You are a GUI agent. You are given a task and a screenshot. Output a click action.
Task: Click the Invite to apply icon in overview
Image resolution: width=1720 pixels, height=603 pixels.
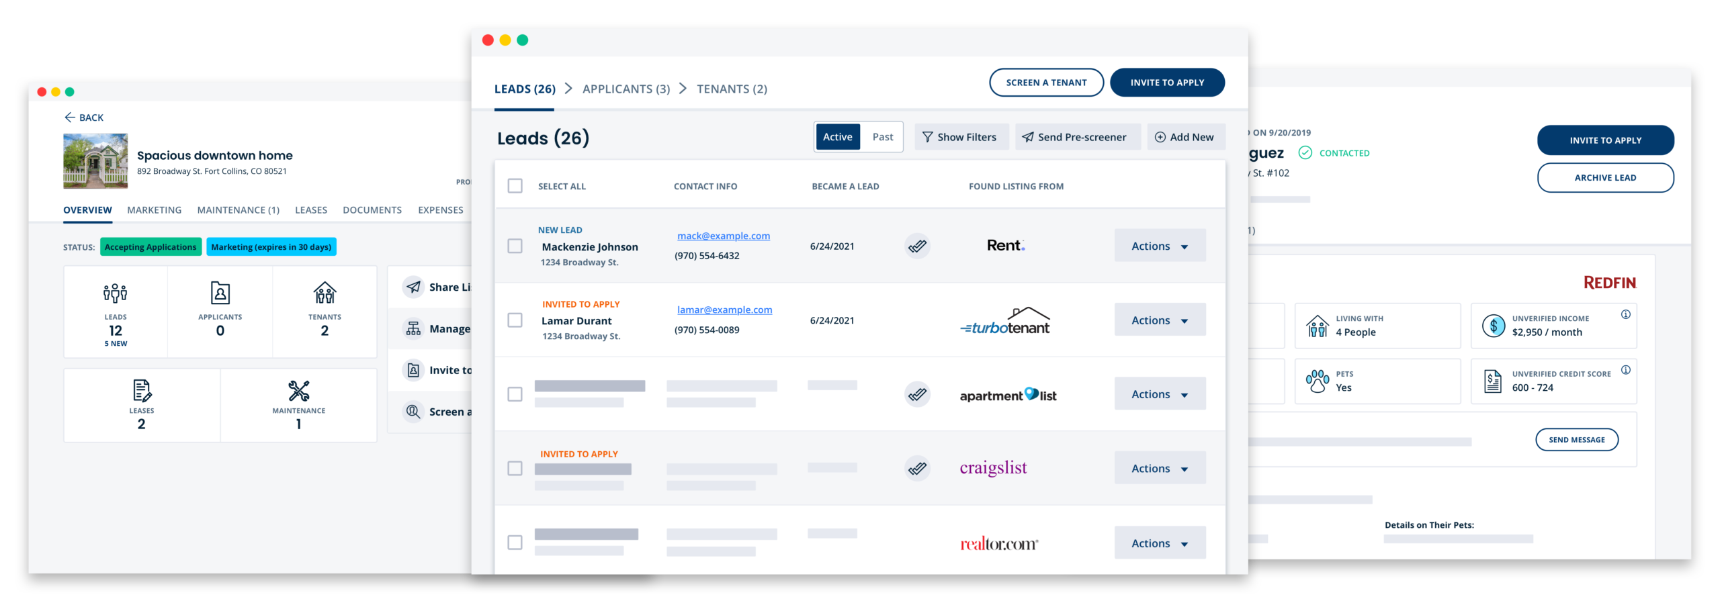pyautogui.click(x=413, y=370)
